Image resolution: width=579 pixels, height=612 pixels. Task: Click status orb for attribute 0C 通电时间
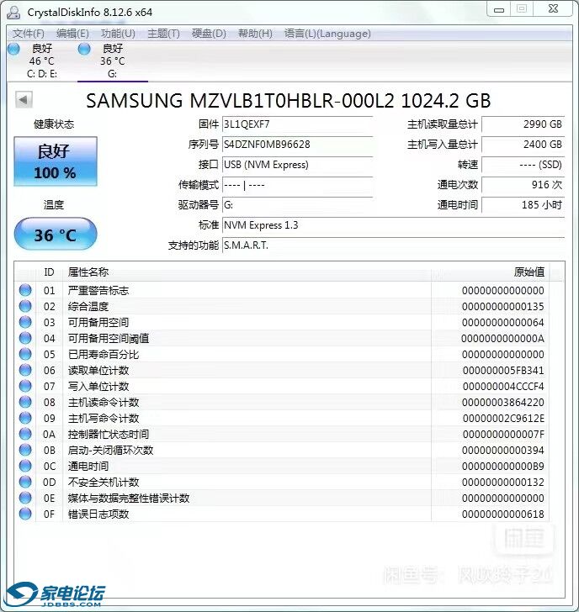point(25,466)
